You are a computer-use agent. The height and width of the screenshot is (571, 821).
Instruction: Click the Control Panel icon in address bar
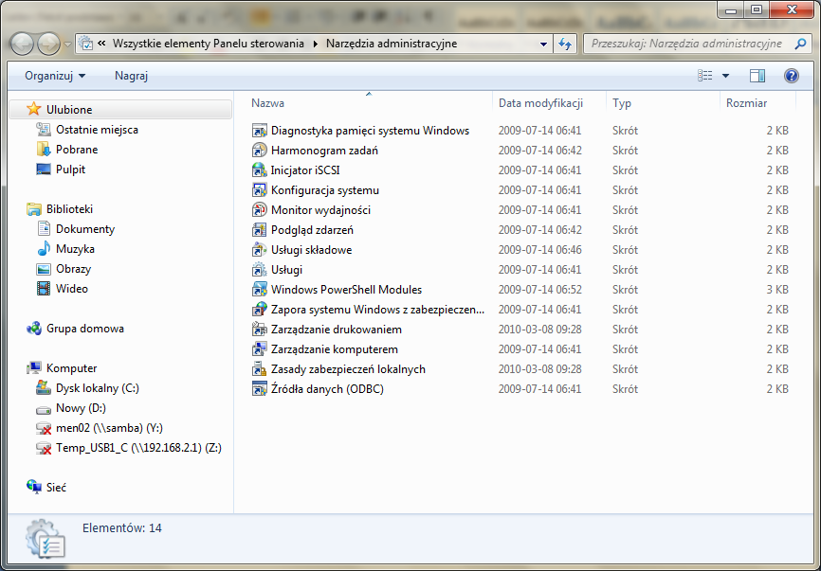[86, 44]
